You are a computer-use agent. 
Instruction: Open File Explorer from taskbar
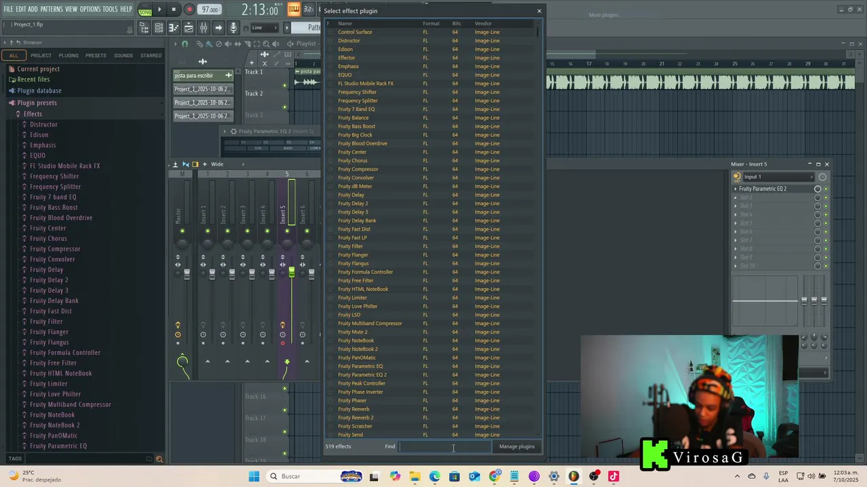[x=415, y=476]
